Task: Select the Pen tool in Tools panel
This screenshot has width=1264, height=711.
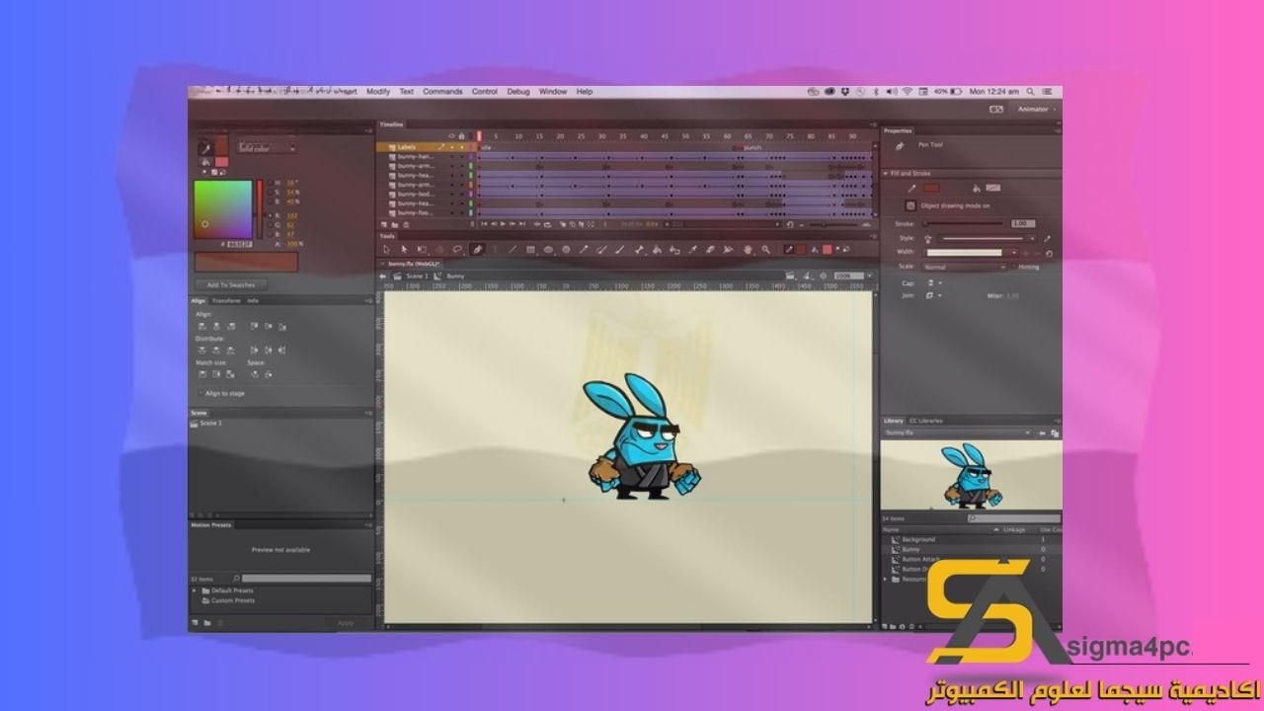Action: tap(477, 250)
